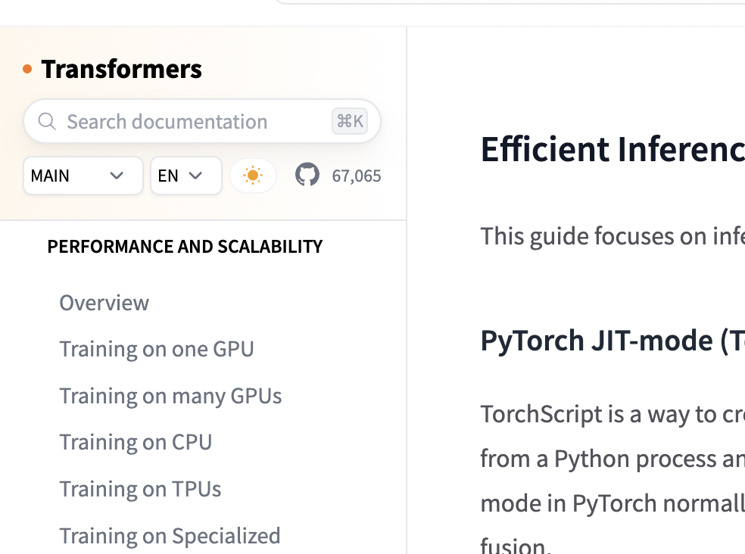The height and width of the screenshot is (554, 745).
Task: Toggle between light and dark theme
Action: pos(253,175)
